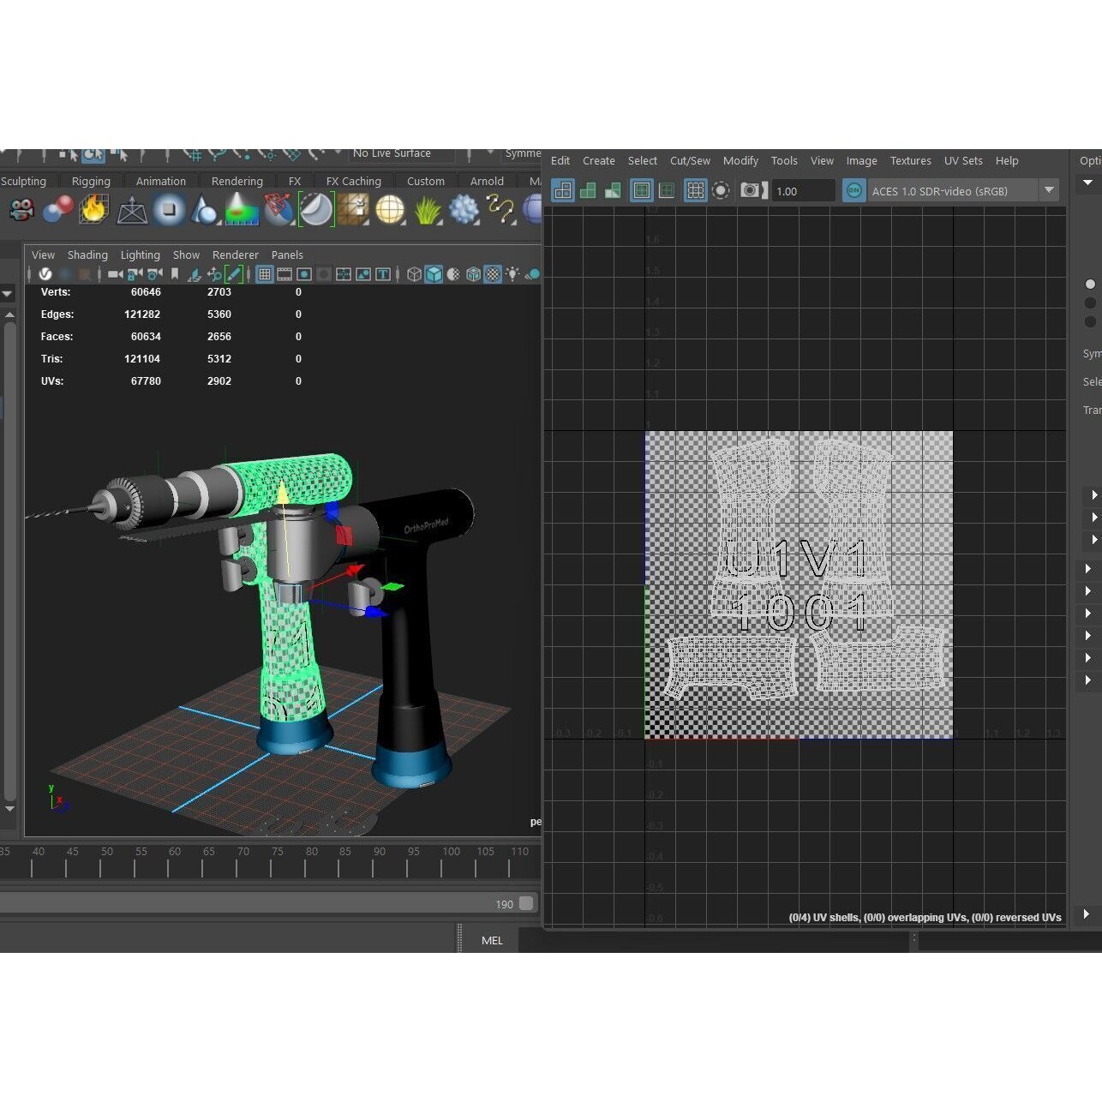Activate wireframe display in the viewport toolbar
Viewport: 1102px width, 1102px height.
tap(414, 273)
